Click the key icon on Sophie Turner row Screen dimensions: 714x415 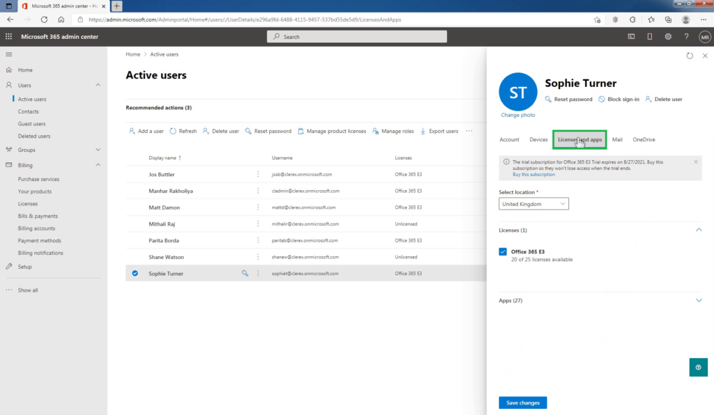tap(245, 273)
